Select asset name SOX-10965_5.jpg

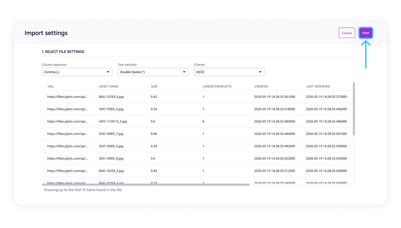point(111,146)
